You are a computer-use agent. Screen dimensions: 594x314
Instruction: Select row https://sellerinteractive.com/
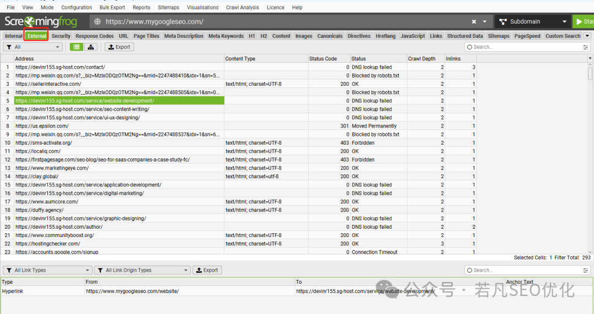coord(238,84)
